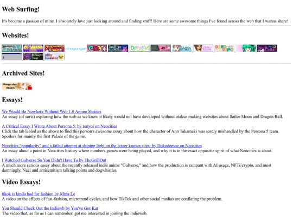Open the purple and yellow badge beside the teal fish badge

click(x=33, y=48)
